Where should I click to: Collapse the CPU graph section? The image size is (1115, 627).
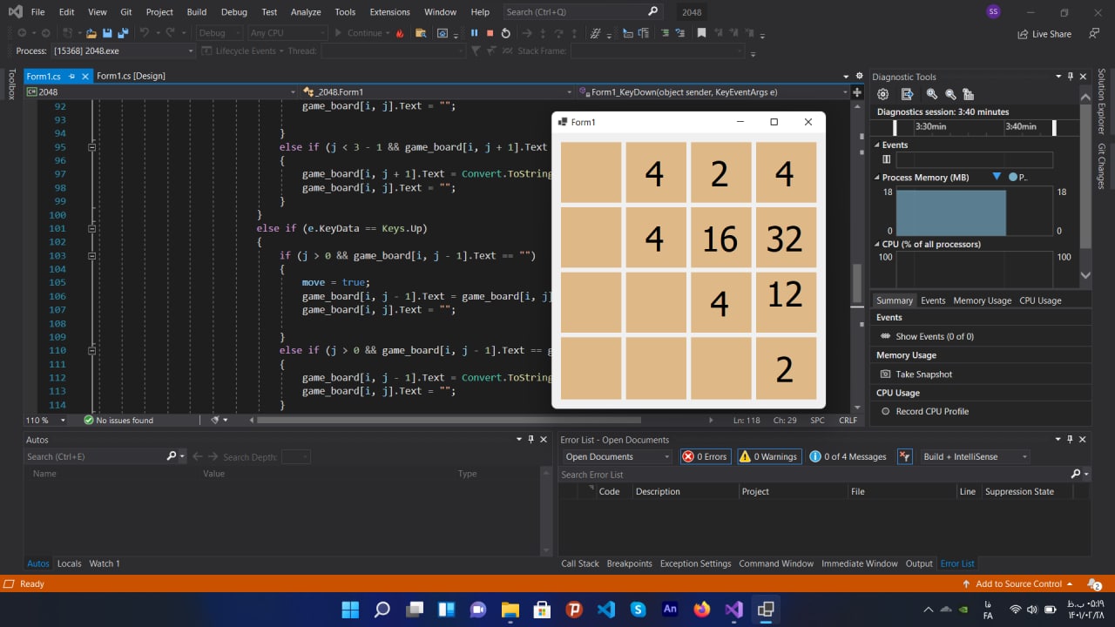pyautogui.click(x=877, y=245)
